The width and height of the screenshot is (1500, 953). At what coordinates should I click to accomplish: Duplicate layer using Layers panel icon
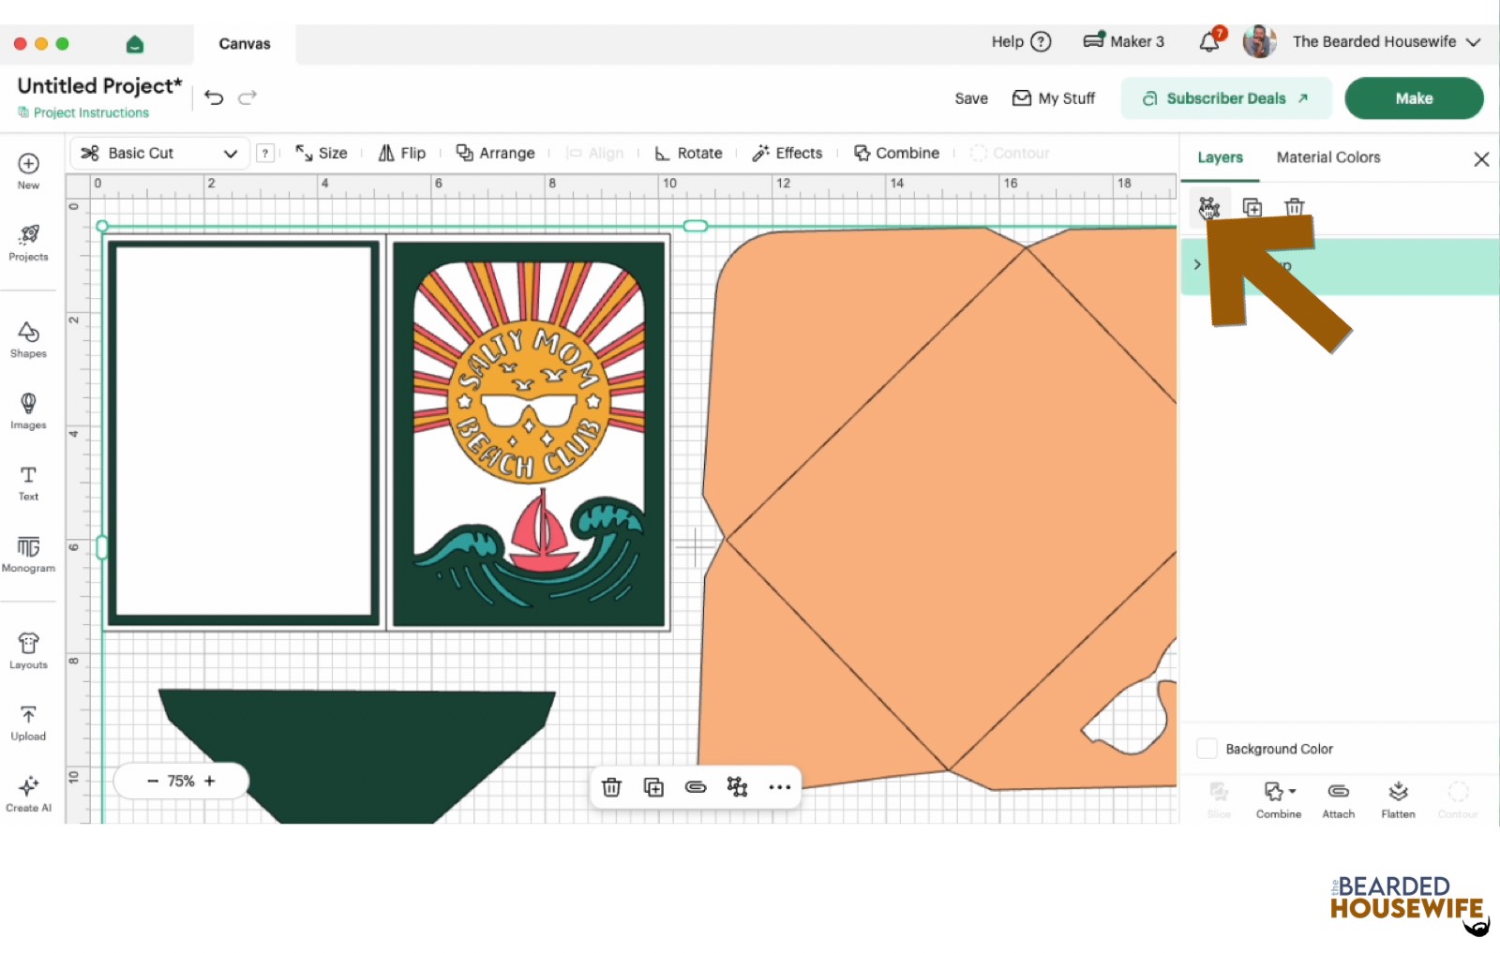pos(1252,207)
